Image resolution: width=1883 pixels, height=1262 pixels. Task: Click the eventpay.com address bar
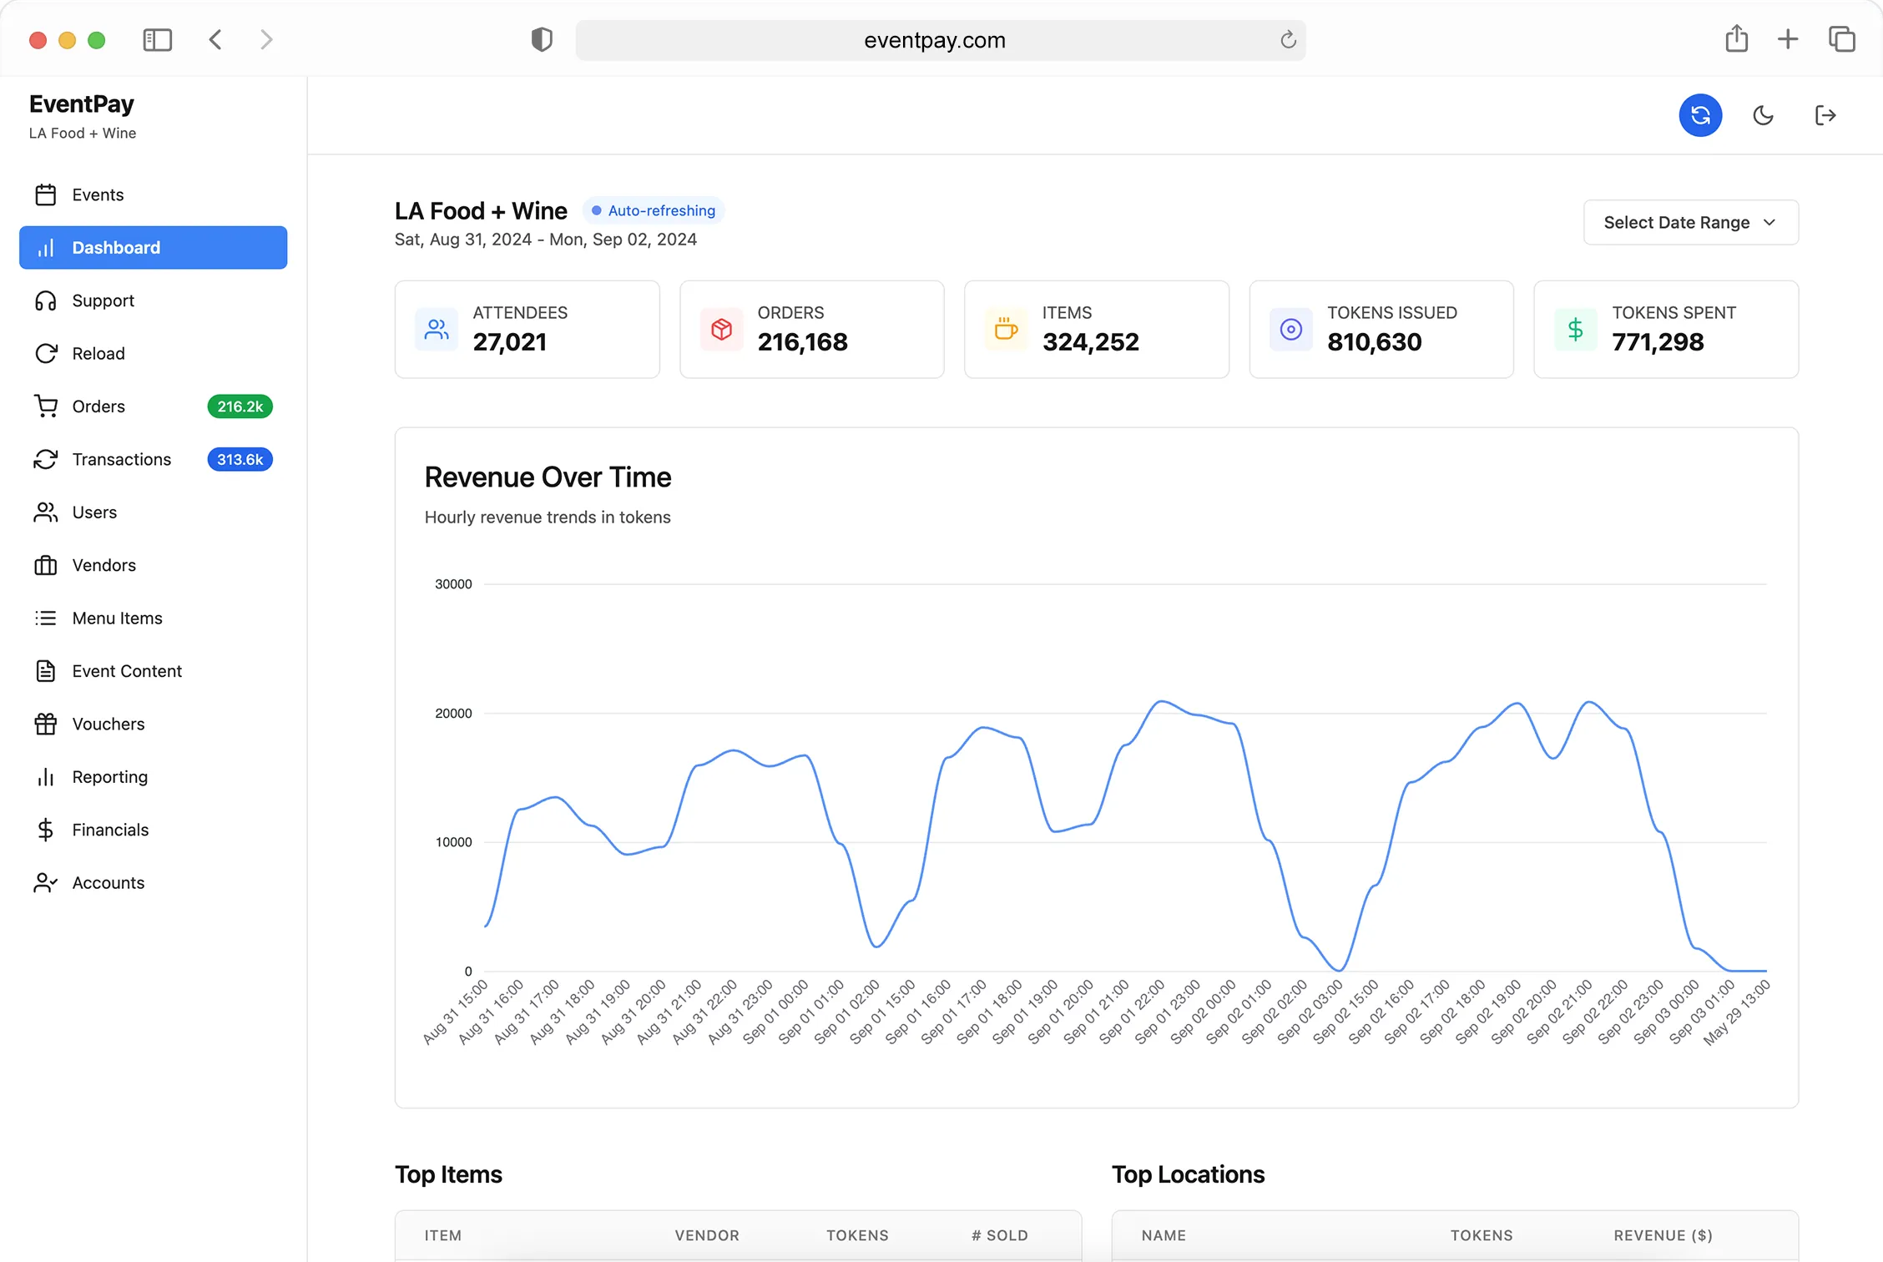coord(935,39)
